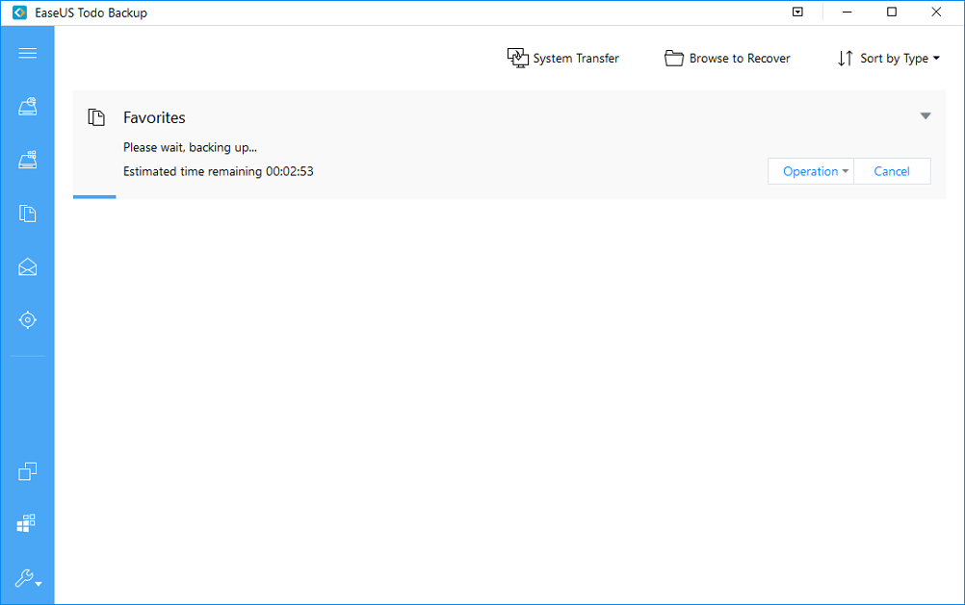
Task: Maximize the EaseUS Todo Backup window
Action: point(892,12)
